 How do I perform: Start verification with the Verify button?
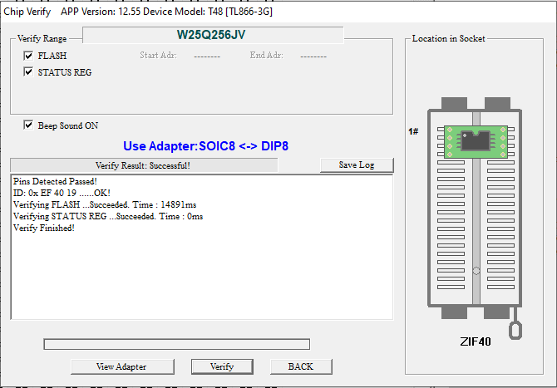(222, 366)
